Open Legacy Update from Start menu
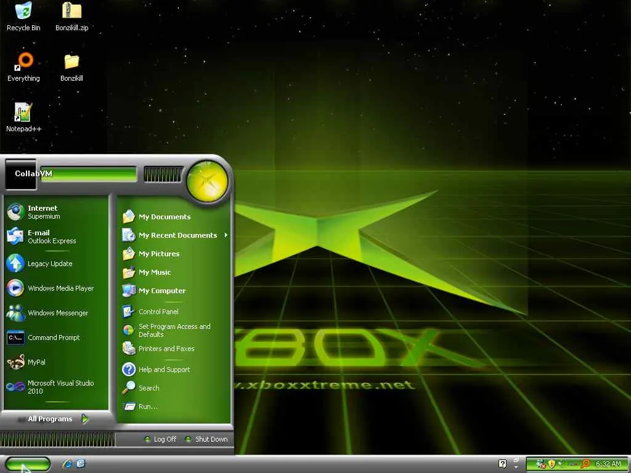This screenshot has height=473, width=631. [56, 264]
